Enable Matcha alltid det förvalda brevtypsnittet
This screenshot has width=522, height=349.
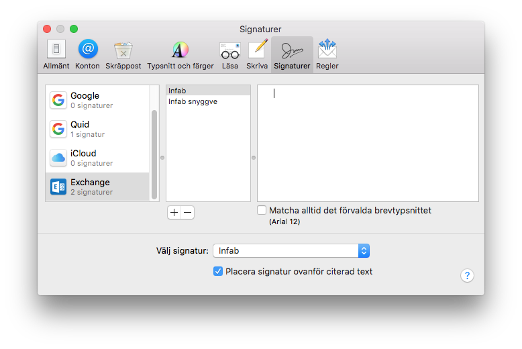pos(262,210)
